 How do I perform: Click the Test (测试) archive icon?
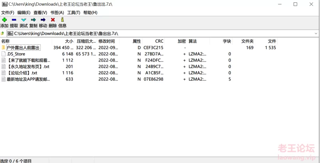[24, 20]
